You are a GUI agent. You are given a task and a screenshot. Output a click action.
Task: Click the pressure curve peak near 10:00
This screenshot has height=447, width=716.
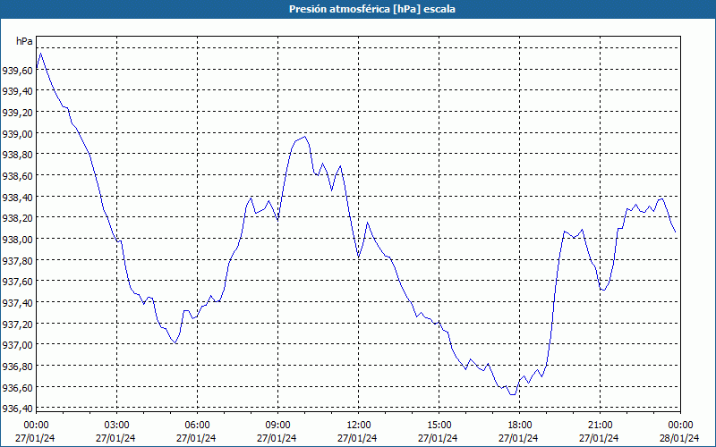(305, 137)
